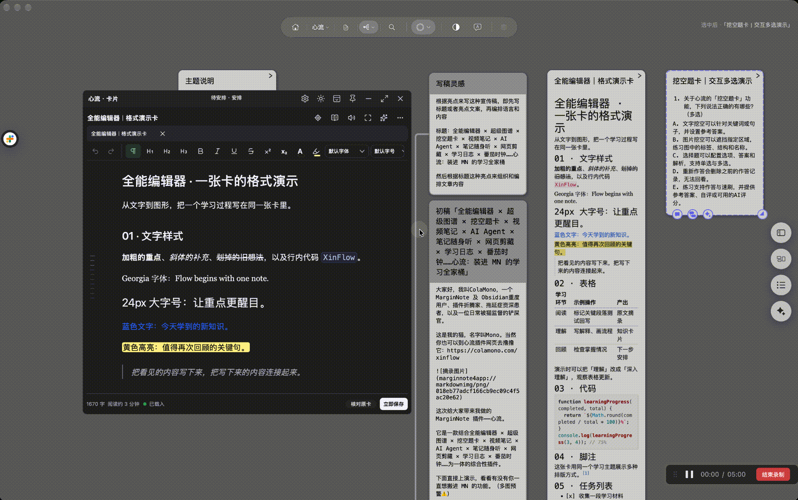Image resolution: width=798 pixels, height=500 pixels.
Task: Click the 核对原卡 button
Action: pyautogui.click(x=361, y=404)
